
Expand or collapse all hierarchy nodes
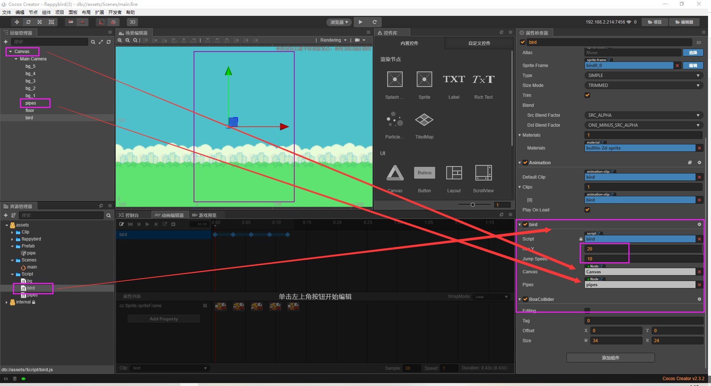tap(101, 42)
